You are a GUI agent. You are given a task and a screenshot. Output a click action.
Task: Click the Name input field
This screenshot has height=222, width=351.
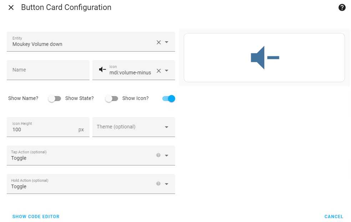48,70
